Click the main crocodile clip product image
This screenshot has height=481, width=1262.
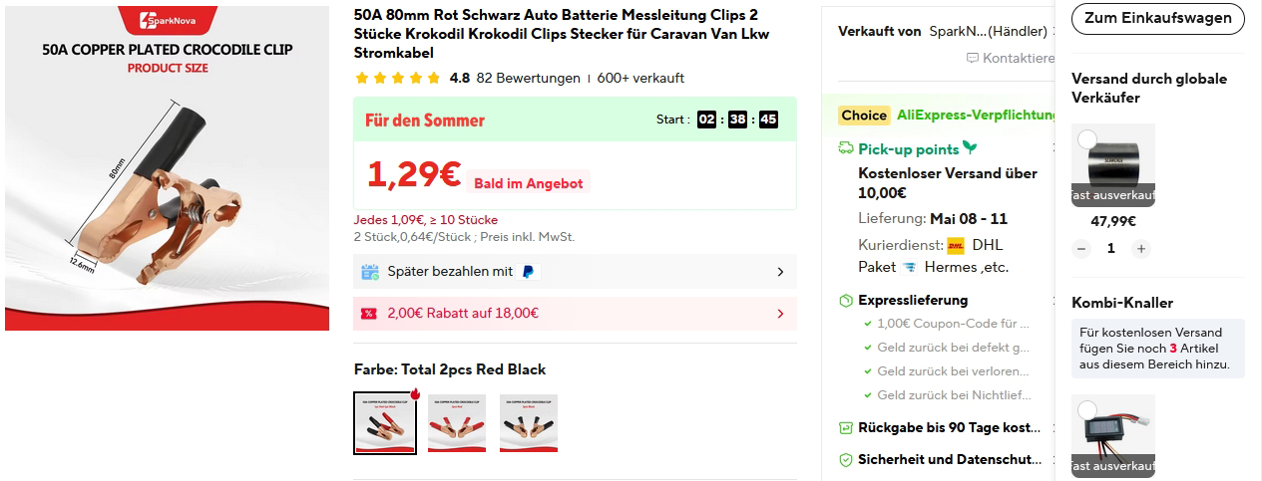pyautogui.click(x=167, y=167)
